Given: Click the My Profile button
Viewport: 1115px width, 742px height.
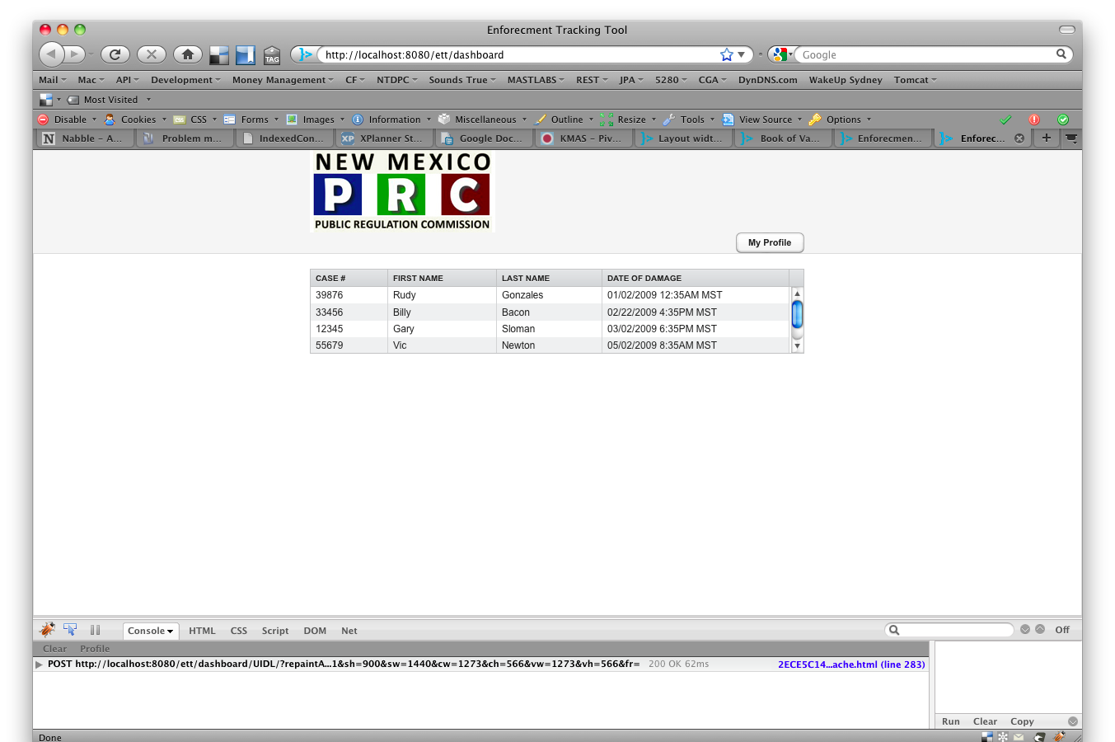Looking at the screenshot, I should pyautogui.click(x=769, y=242).
